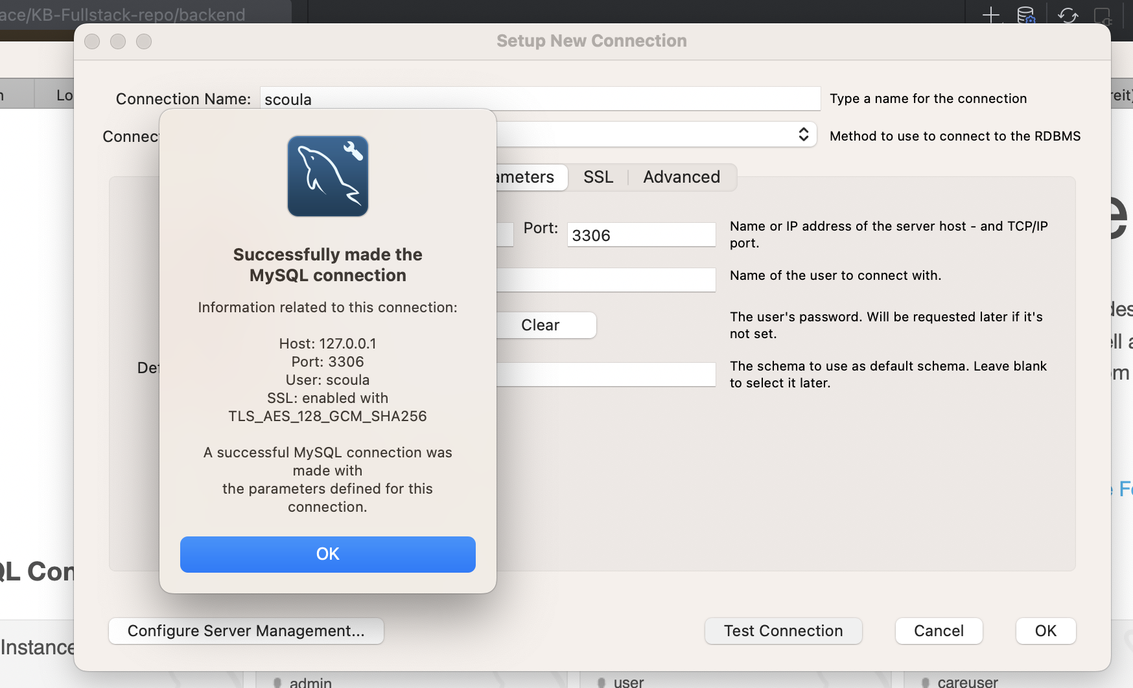Screen dimensions: 1133x688
Task: Click the Test Connection button
Action: click(783, 631)
